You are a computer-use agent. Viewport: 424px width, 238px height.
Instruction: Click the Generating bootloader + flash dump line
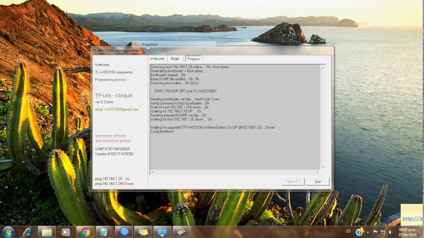[178, 71]
